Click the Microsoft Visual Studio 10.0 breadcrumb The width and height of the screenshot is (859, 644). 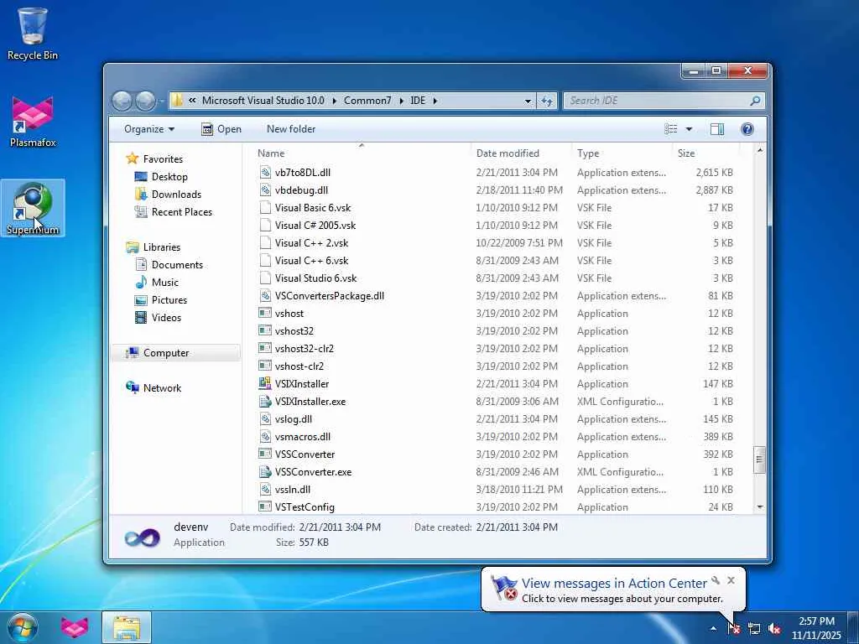(263, 101)
